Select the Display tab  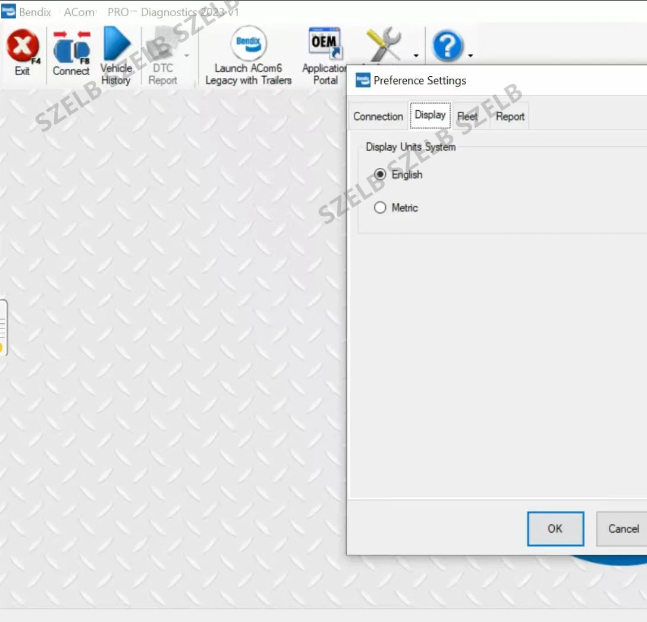click(x=430, y=115)
